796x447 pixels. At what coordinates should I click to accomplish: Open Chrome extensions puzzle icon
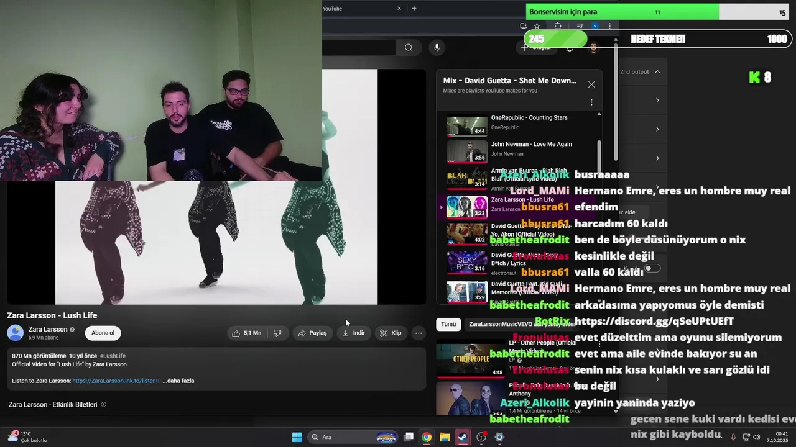click(558, 26)
